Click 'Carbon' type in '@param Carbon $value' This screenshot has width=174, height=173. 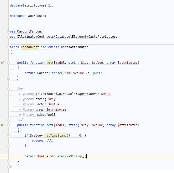pos(41,104)
